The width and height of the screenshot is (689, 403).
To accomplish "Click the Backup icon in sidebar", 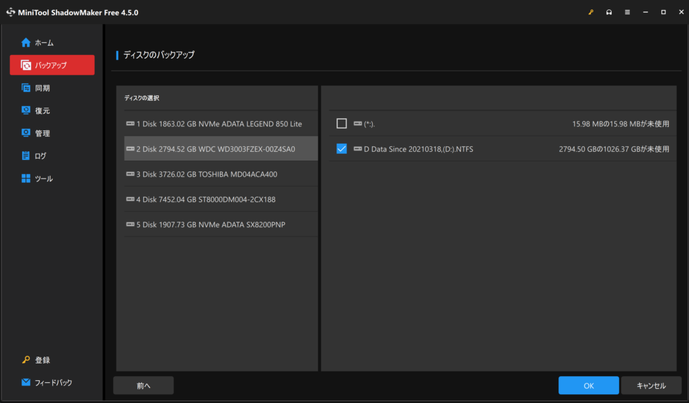I will coord(26,65).
